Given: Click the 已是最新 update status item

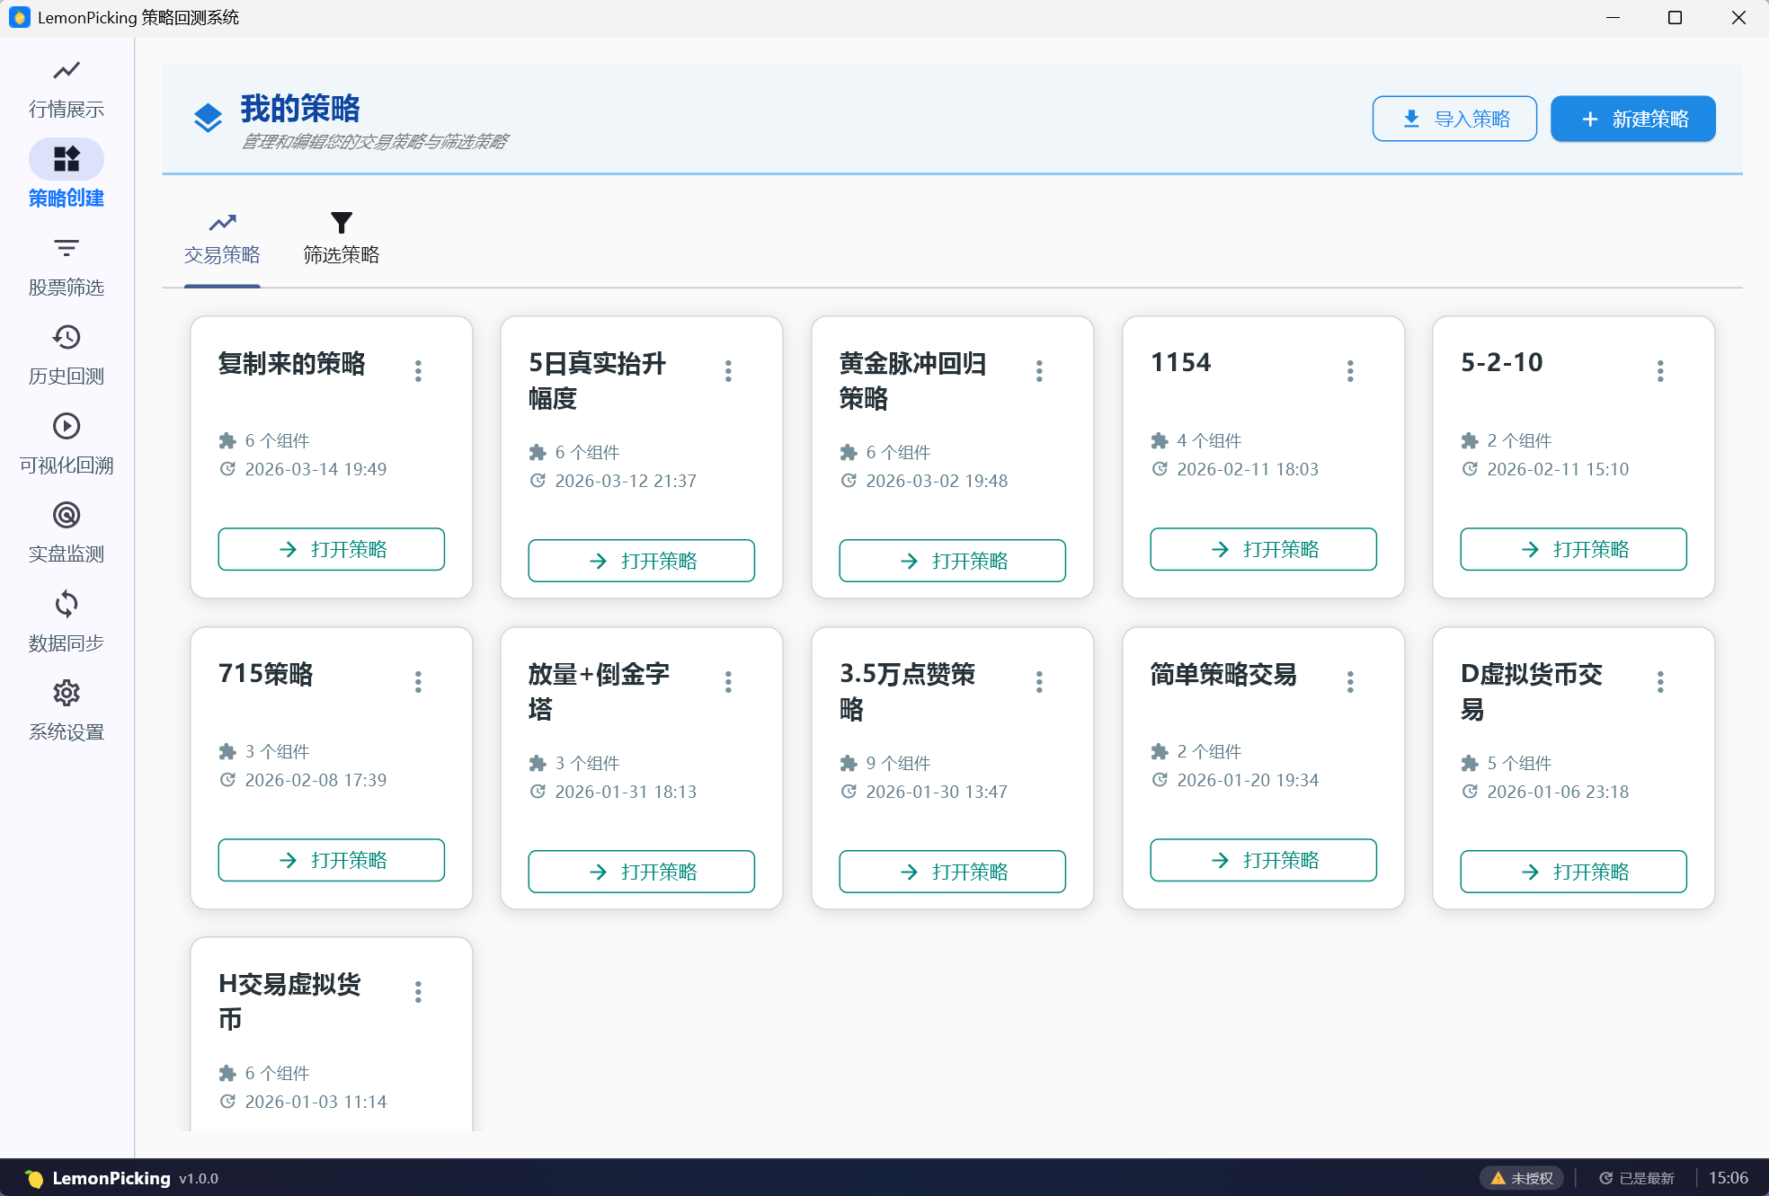Looking at the screenshot, I should [1647, 1177].
